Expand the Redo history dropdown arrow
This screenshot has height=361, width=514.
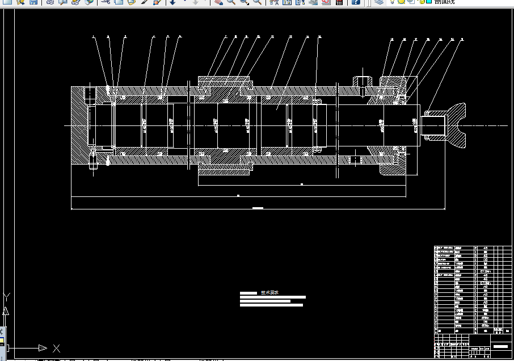205,1
